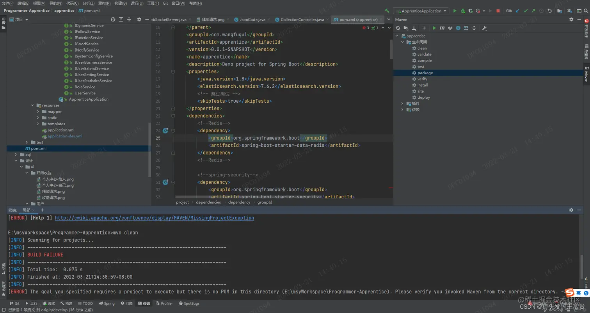The width and height of the screenshot is (590, 313).
Task: Open Maven settings wrench
Action: pos(485,28)
